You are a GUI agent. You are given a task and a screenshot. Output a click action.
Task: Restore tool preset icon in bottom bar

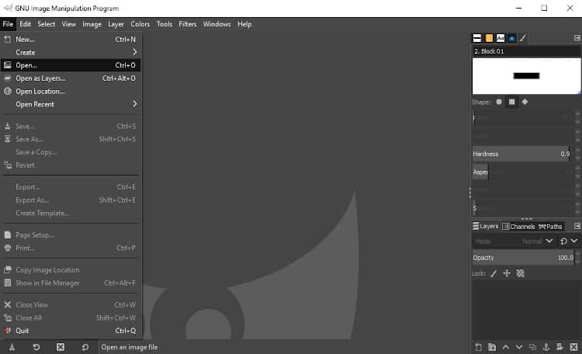click(x=36, y=347)
